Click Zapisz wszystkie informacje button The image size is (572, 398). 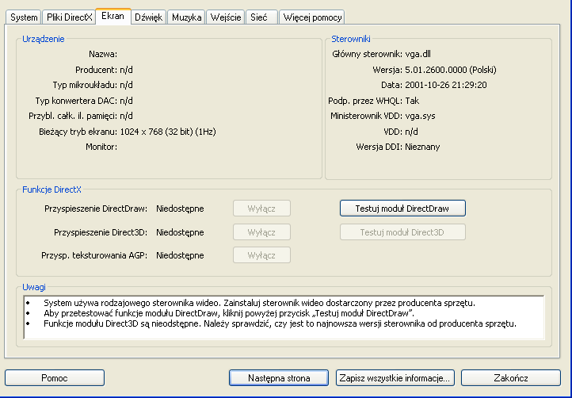tap(395, 378)
